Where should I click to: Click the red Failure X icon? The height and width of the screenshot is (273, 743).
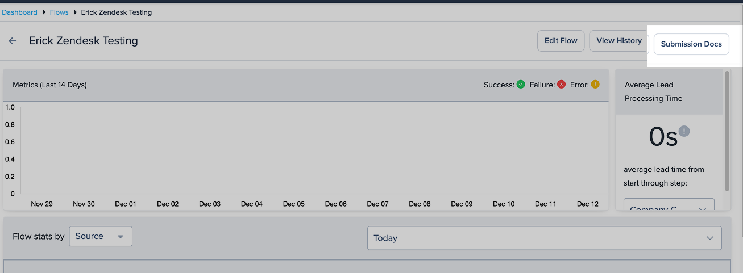click(562, 85)
